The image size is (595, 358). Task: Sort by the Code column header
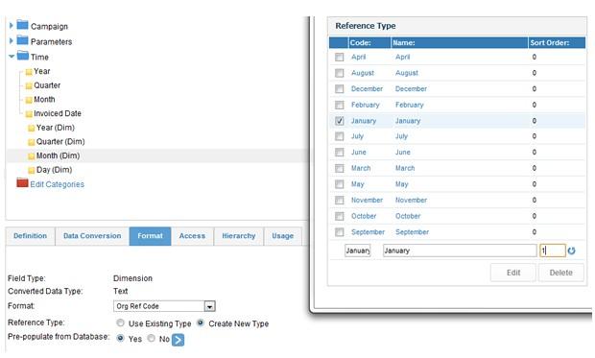369,42
